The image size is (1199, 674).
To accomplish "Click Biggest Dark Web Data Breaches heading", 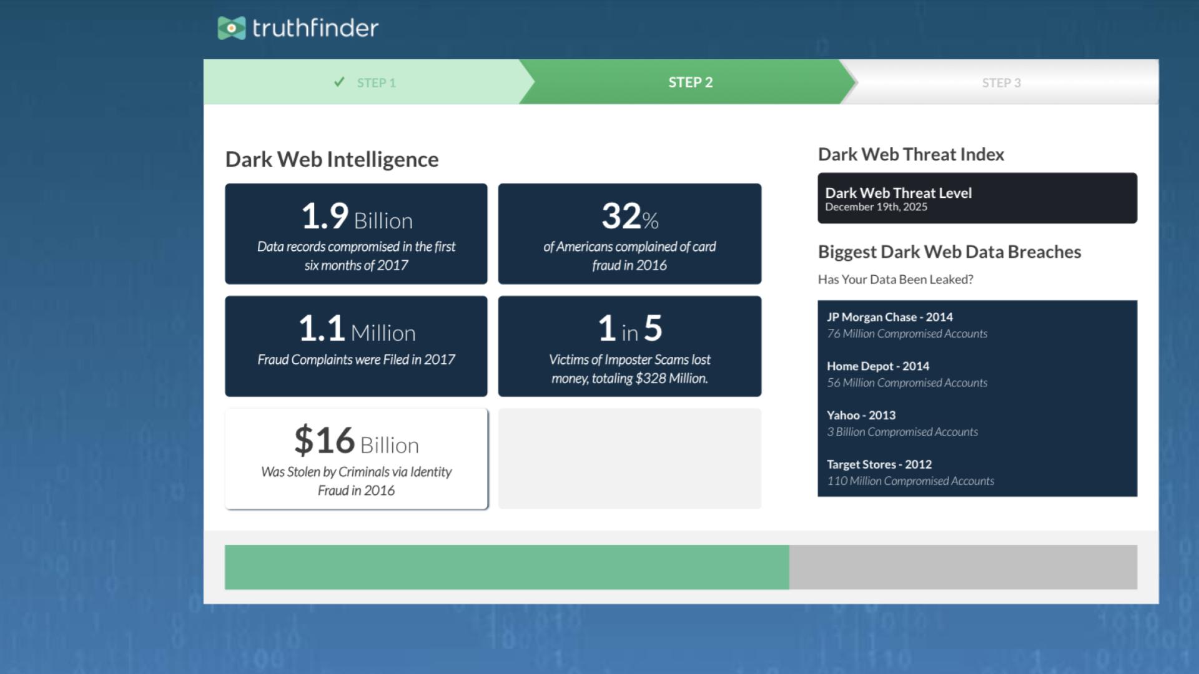I will [x=949, y=252].
